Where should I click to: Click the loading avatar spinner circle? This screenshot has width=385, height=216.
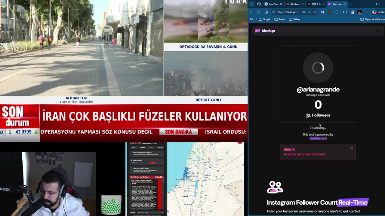coord(318,68)
